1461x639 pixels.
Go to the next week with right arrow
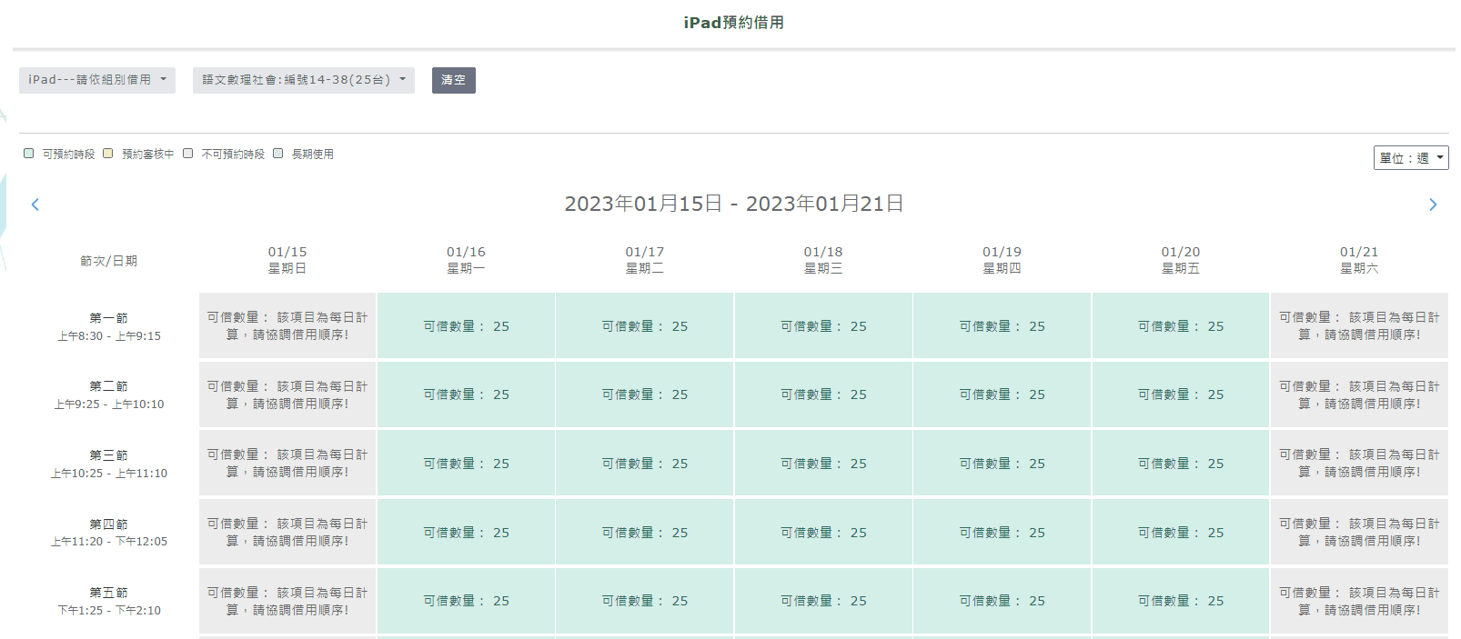[x=1433, y=205]
